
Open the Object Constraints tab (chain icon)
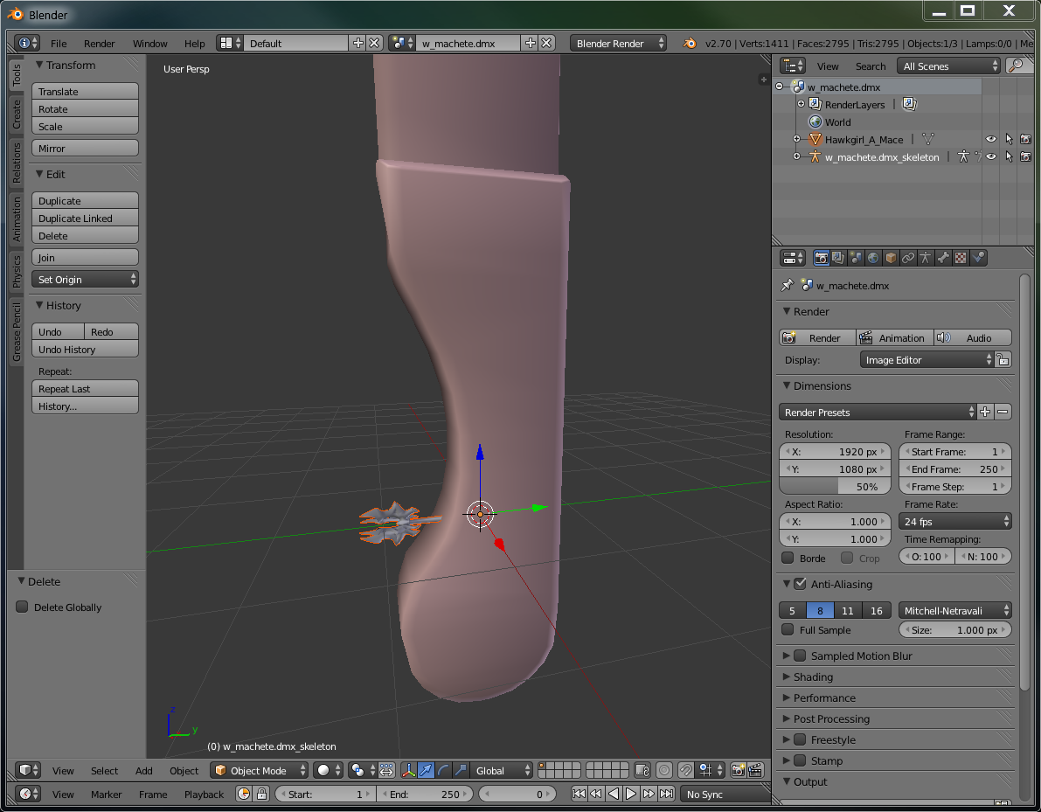(x=907, y=258)
